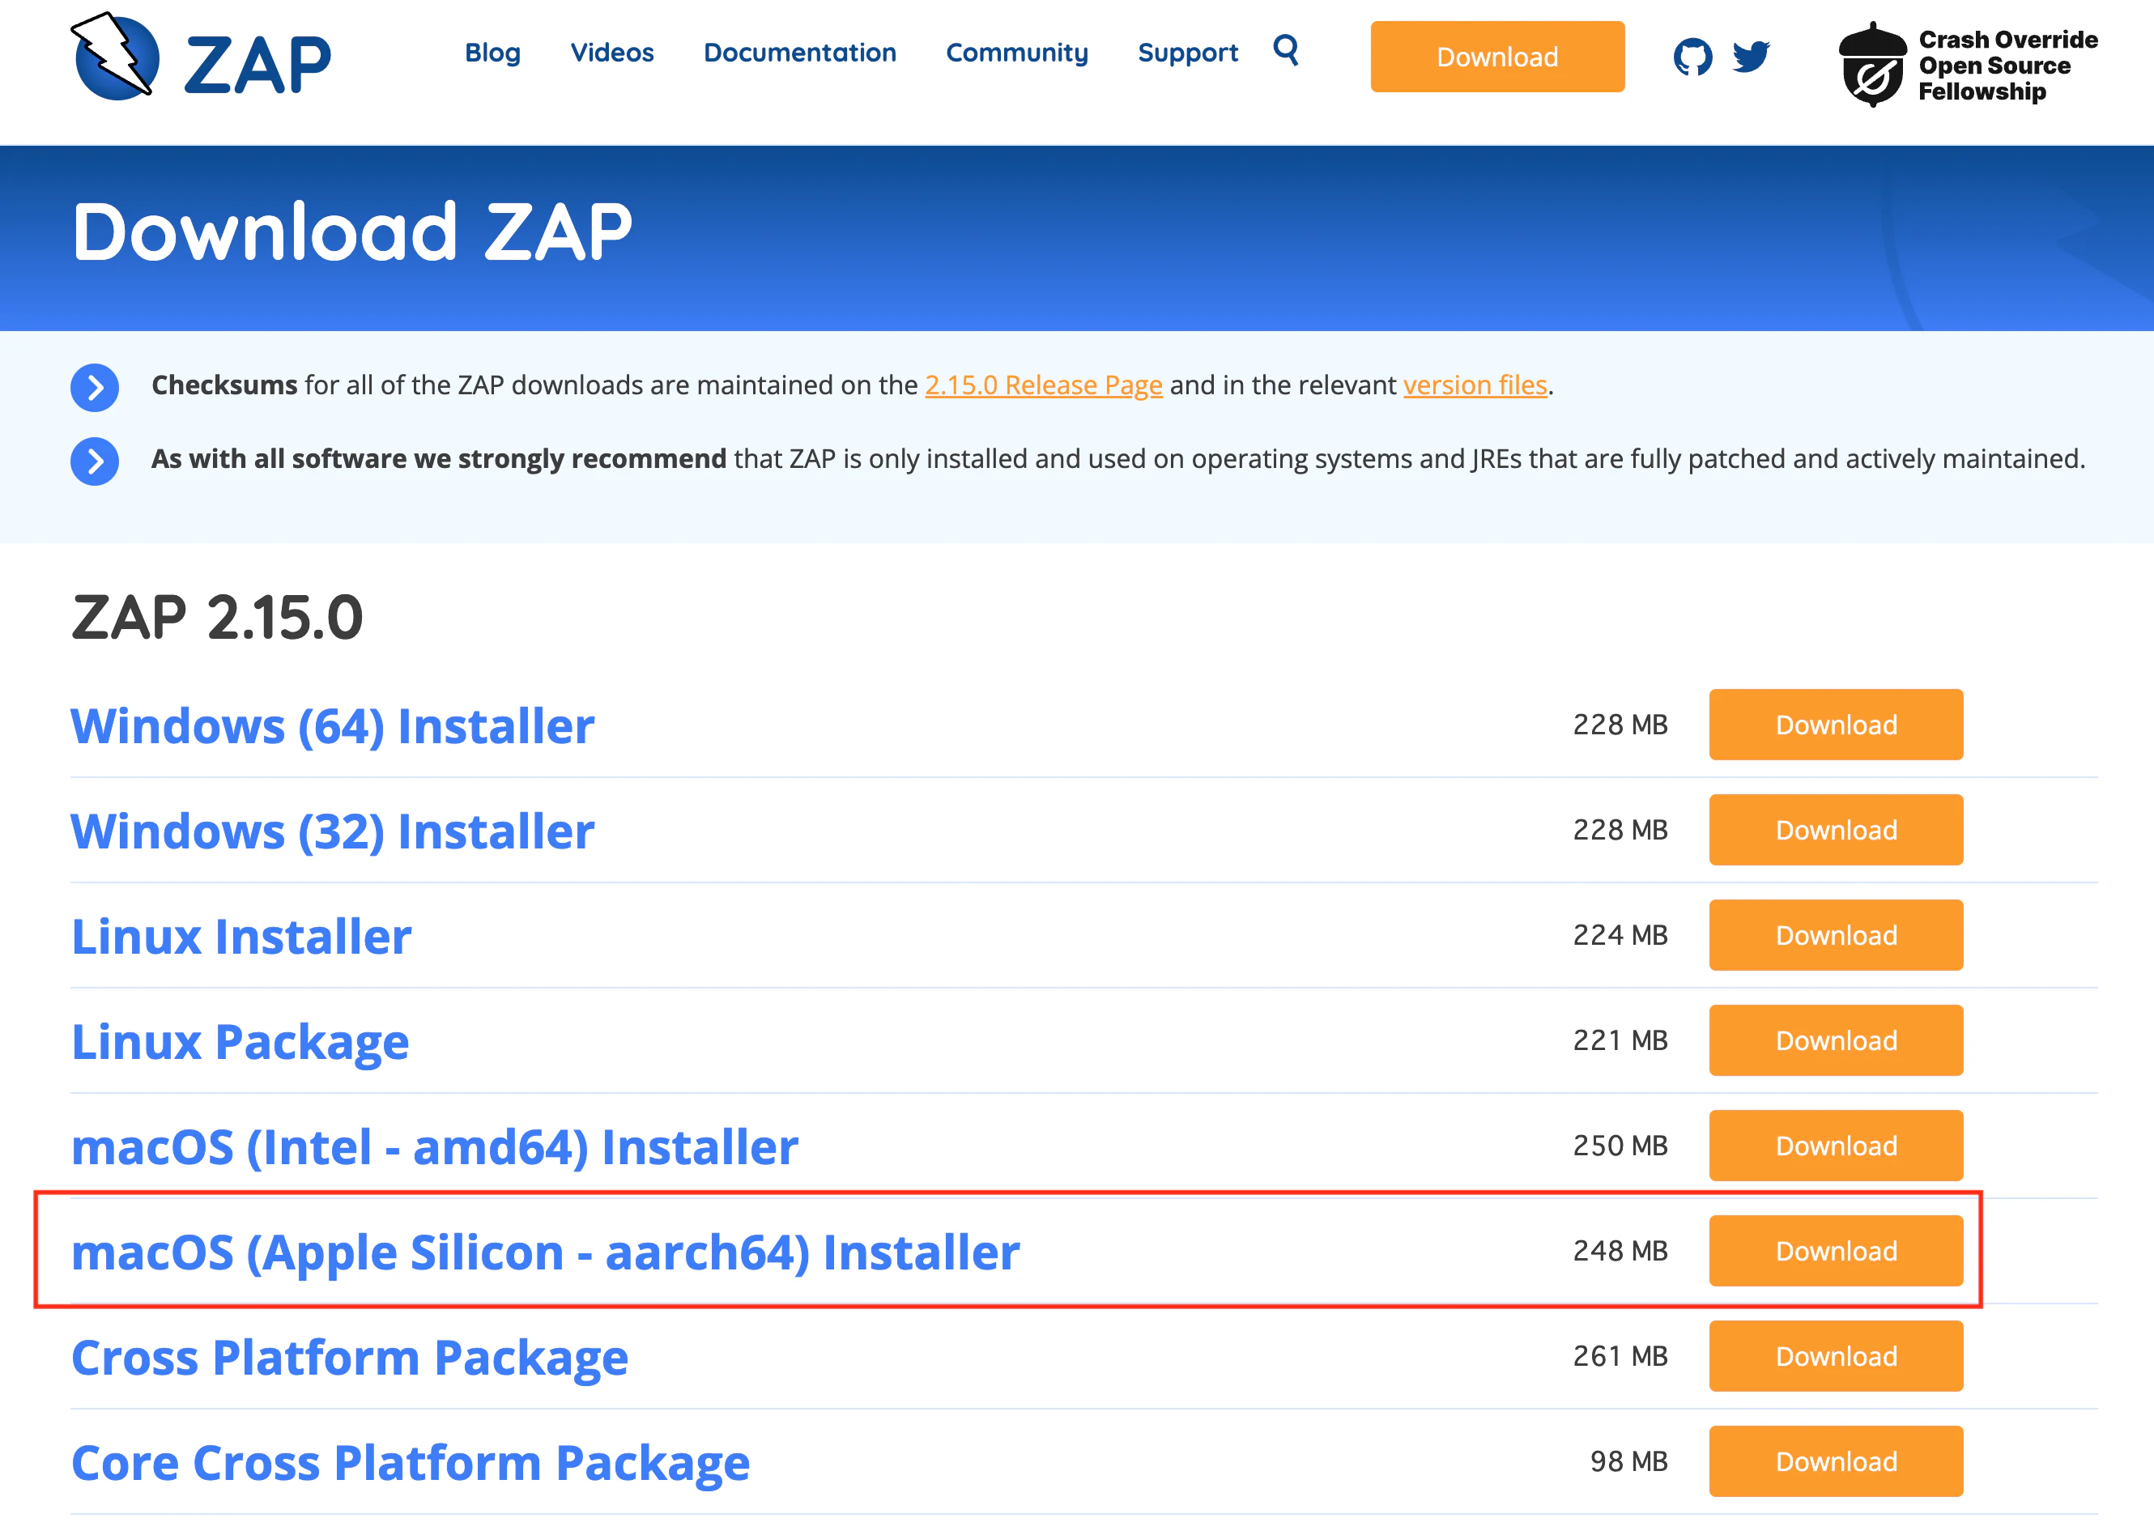Click the orange Download button in the header

pos(1496,57)
